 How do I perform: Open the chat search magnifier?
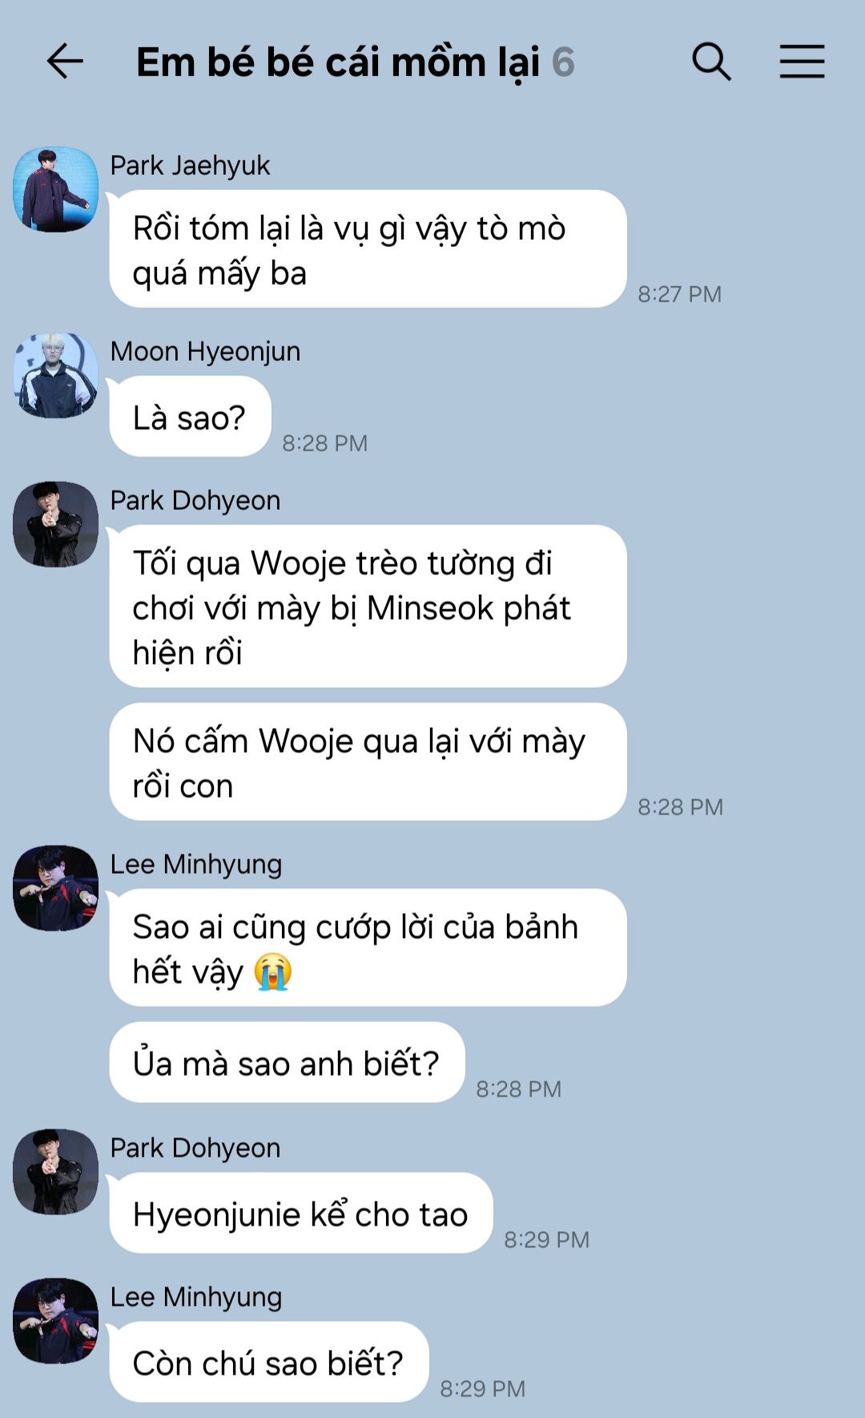711,62
